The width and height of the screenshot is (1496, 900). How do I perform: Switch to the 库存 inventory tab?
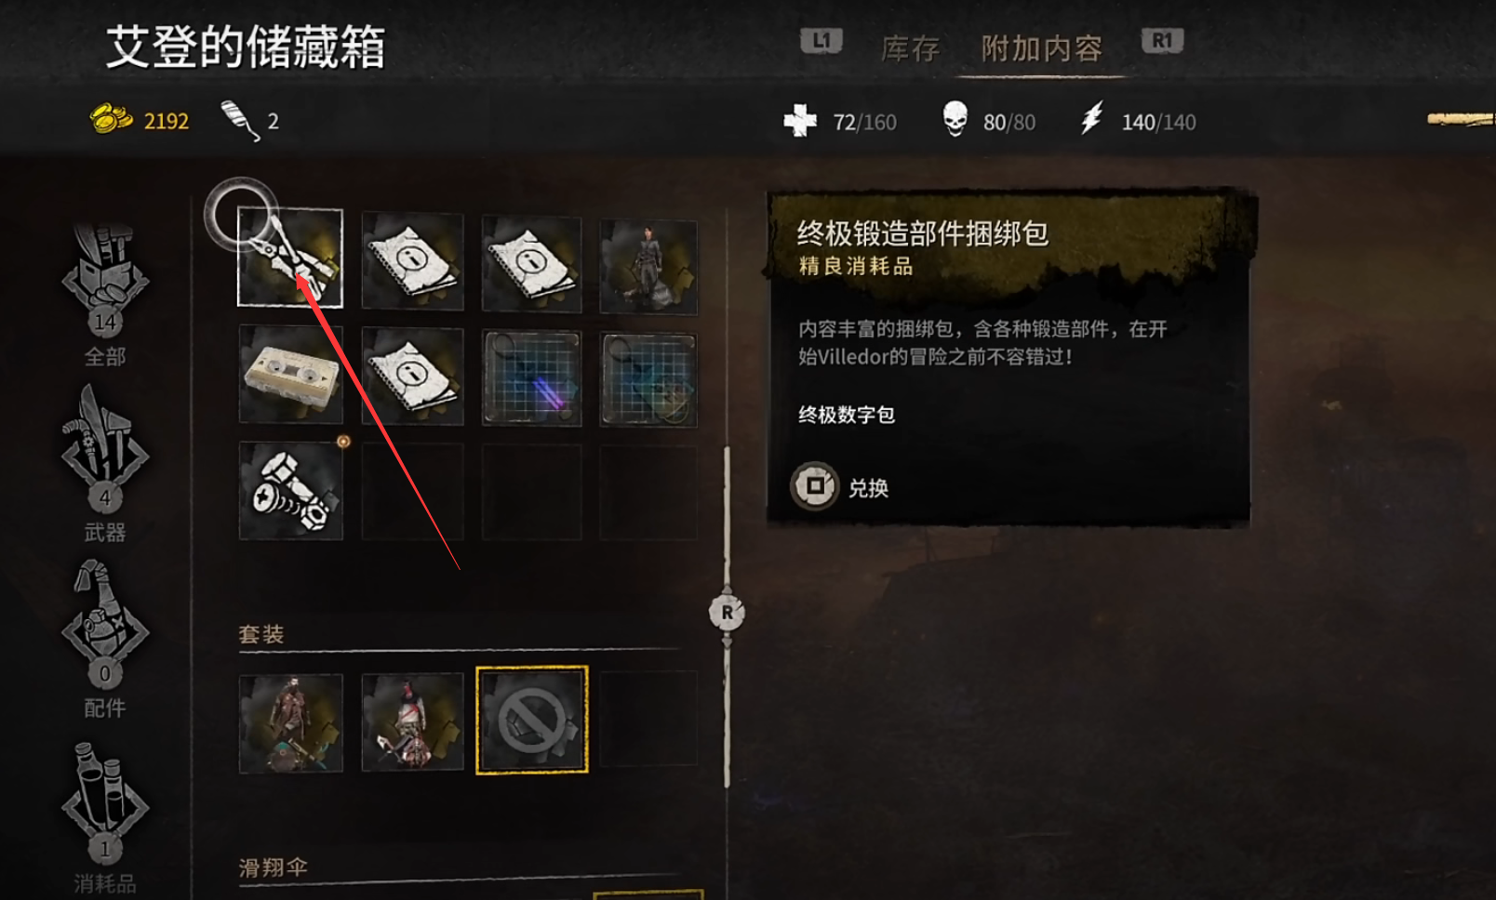[910, 48]
